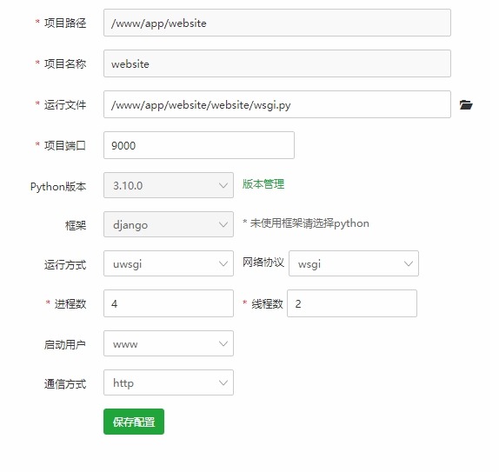Click the 项目路径 input field
The height and width of the screenshot is (472, 499).
276,23
